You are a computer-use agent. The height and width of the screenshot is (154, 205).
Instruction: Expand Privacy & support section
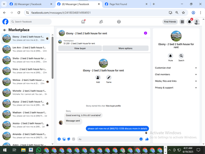tap(176, 87)
